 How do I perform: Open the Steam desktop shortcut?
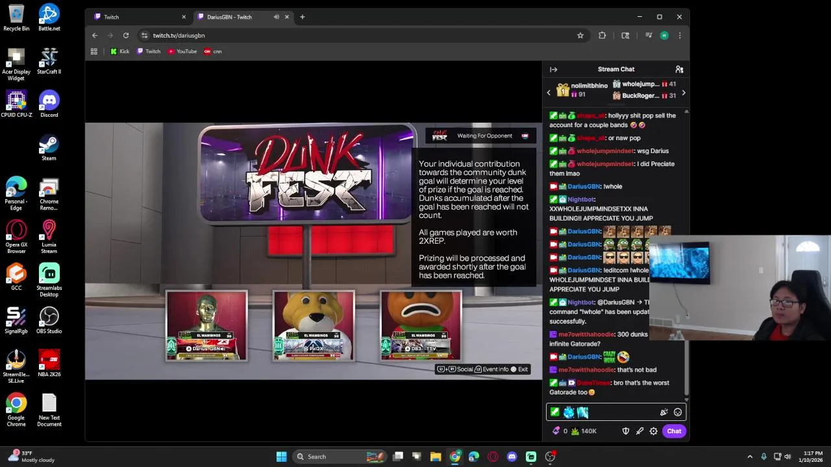pos(49,147)
